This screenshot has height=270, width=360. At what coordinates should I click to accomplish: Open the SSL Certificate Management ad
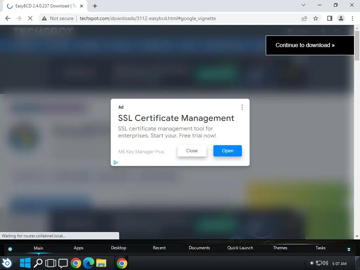227,151
